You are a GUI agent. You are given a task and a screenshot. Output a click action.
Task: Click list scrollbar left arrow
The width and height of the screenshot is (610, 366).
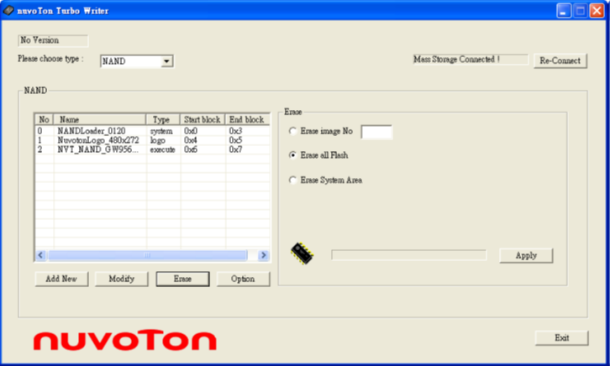40,255
